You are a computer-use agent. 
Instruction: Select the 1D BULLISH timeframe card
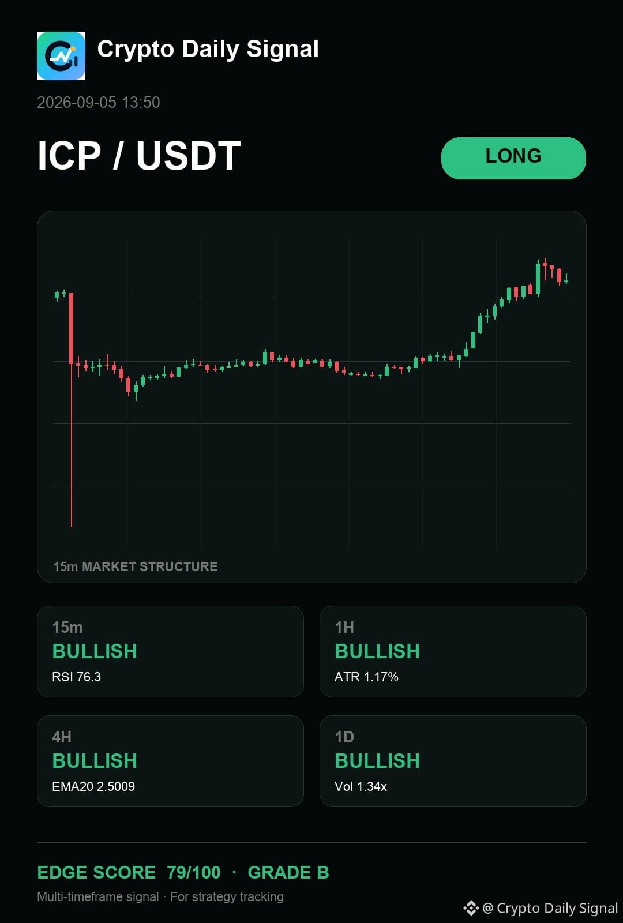[453, 761]
